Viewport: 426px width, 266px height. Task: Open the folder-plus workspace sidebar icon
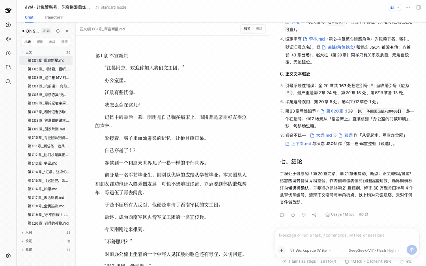pyautogui.click(x=8, y=67)
